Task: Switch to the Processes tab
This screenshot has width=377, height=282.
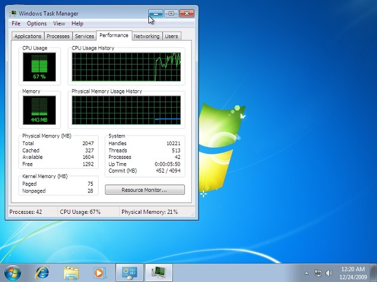Action: point(58,36)
